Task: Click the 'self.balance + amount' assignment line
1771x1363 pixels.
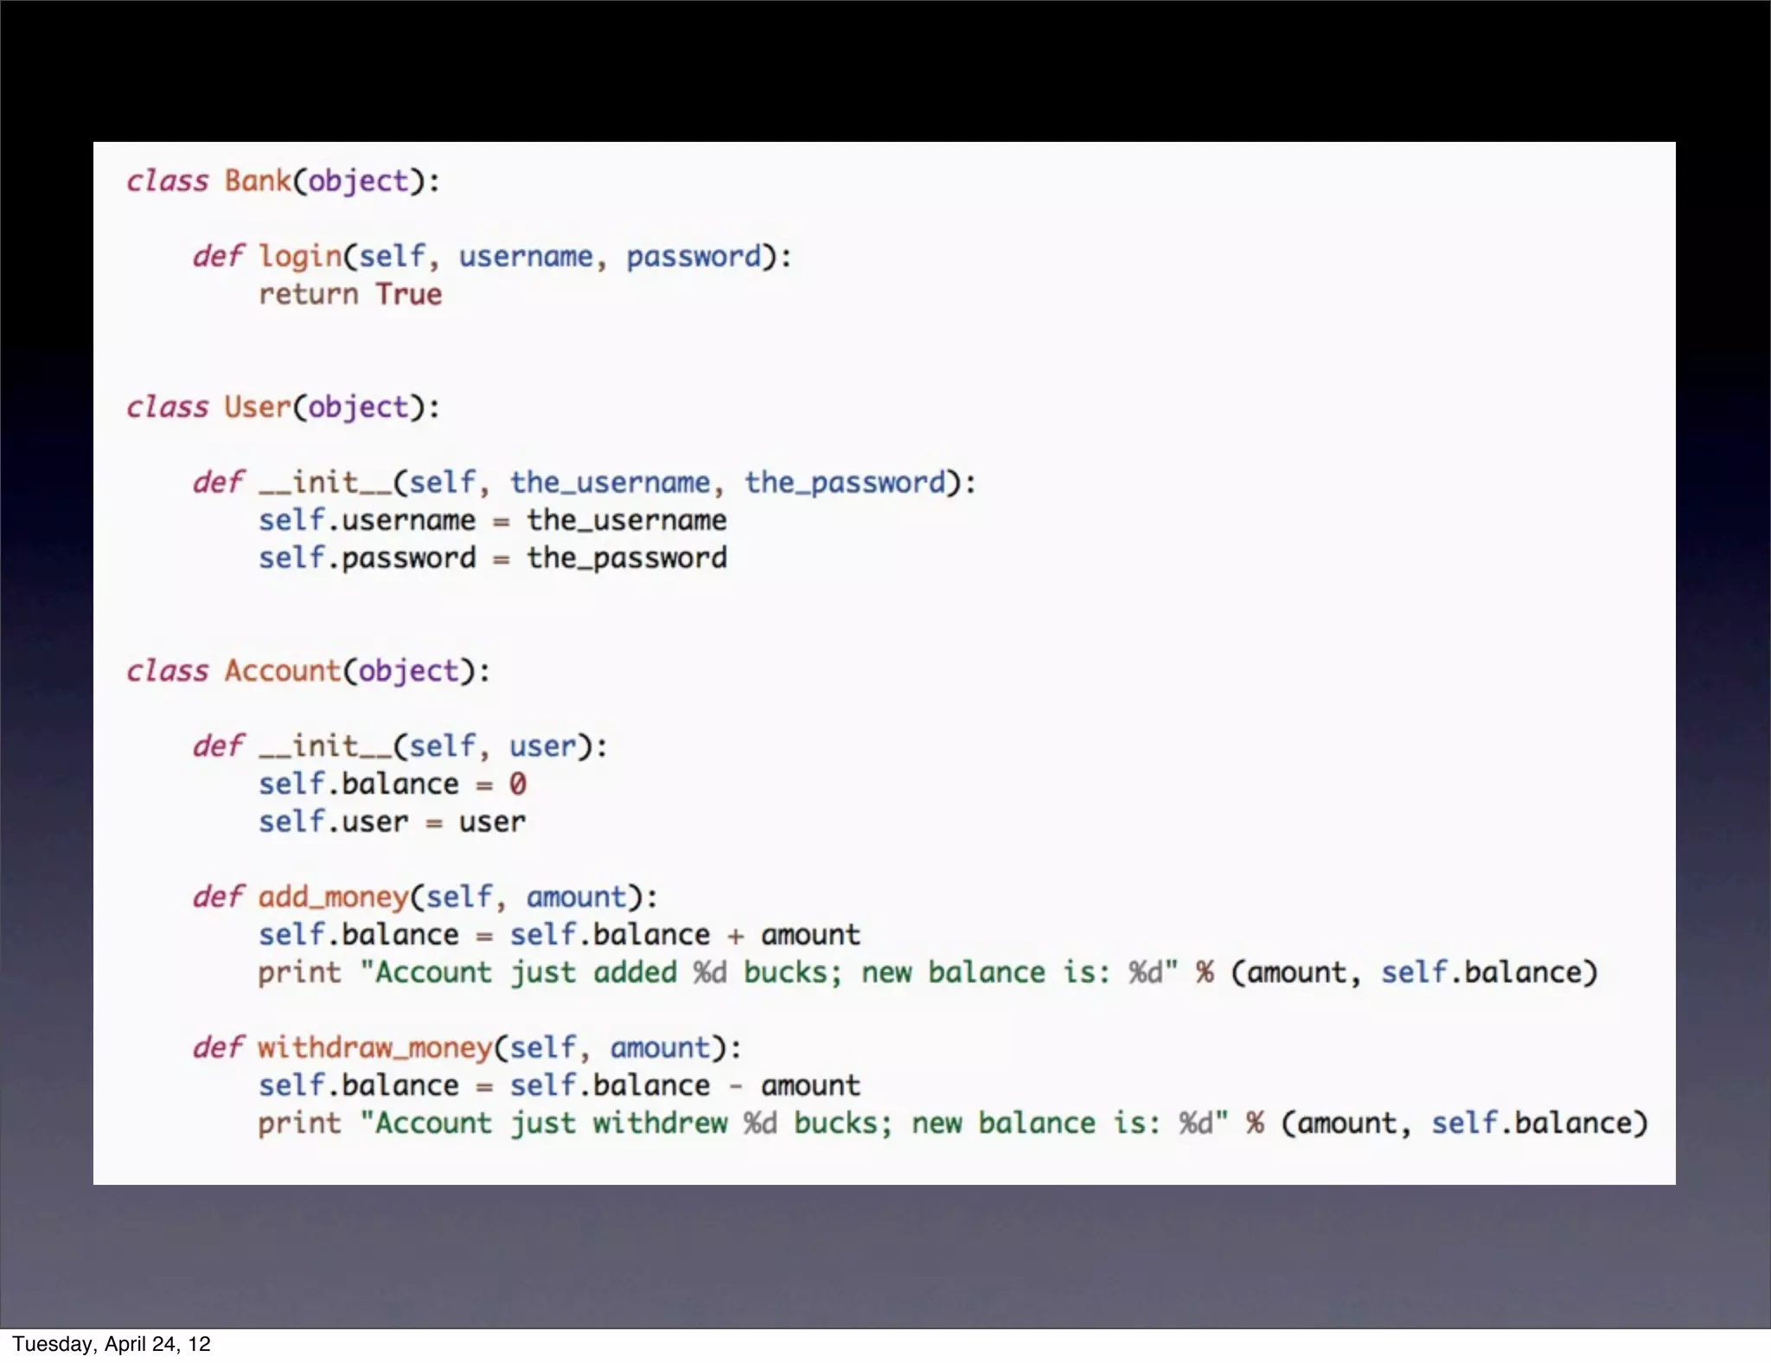Action: click(x=559, y=935)
